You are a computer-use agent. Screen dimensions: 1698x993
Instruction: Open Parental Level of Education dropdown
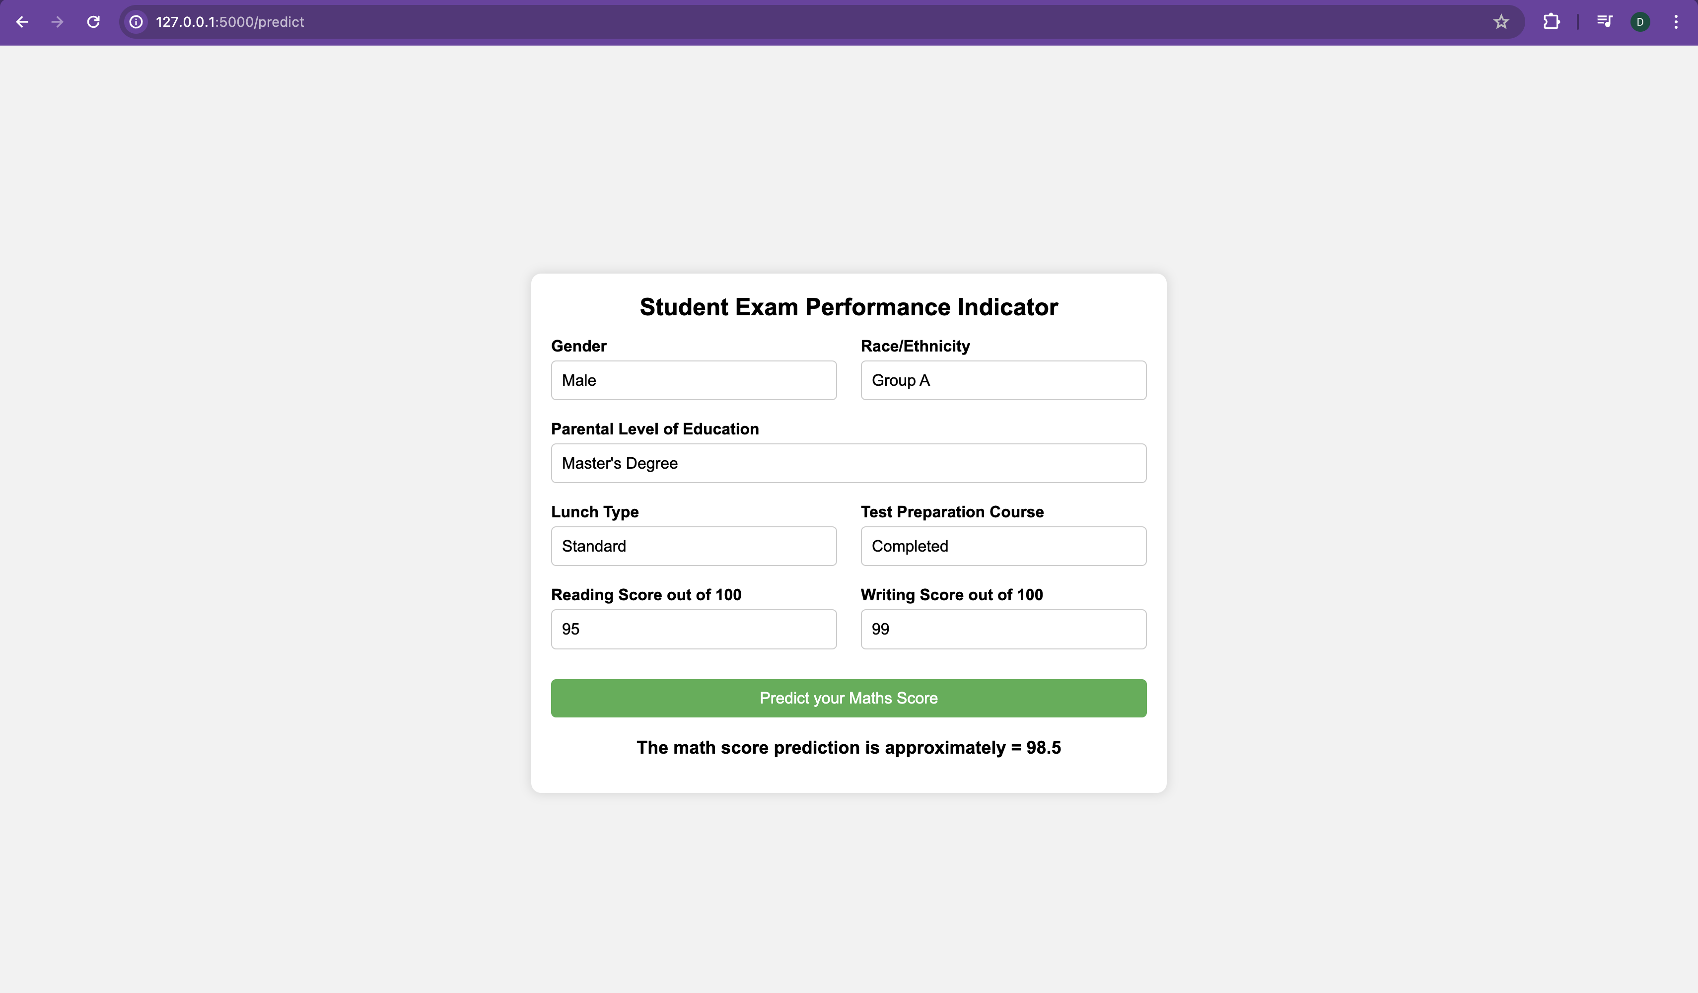849,463
